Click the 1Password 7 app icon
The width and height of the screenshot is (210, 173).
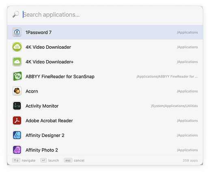[17, 32]
